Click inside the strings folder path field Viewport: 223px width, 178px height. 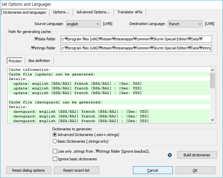[136, 48]
